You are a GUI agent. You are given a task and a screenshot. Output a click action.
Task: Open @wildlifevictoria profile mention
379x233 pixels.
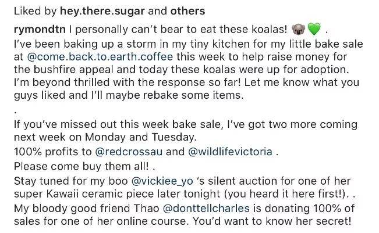point(230,152)
